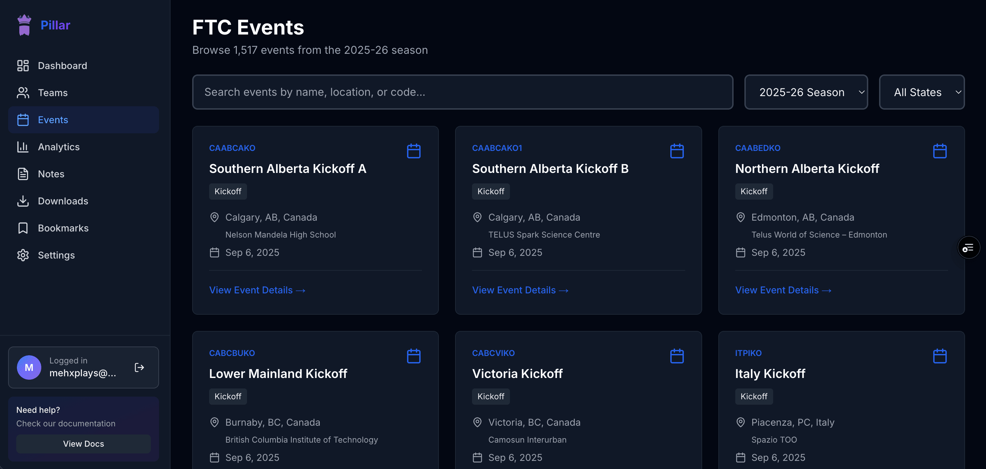This screenshot has height=469, width=986.
Task: Expand the All States filter dropdown
Action: (921, 92)
